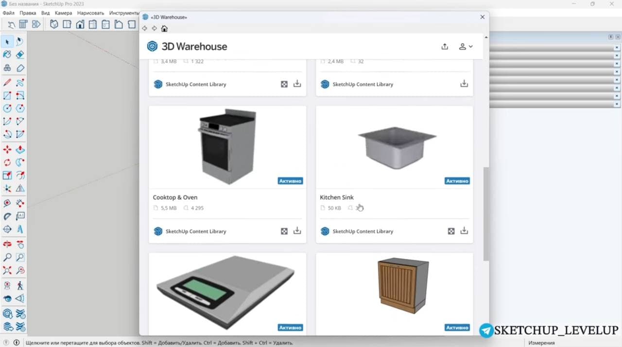The image size is (622, 347).
Task: Open the Правка menu
Action: point(28,13)
